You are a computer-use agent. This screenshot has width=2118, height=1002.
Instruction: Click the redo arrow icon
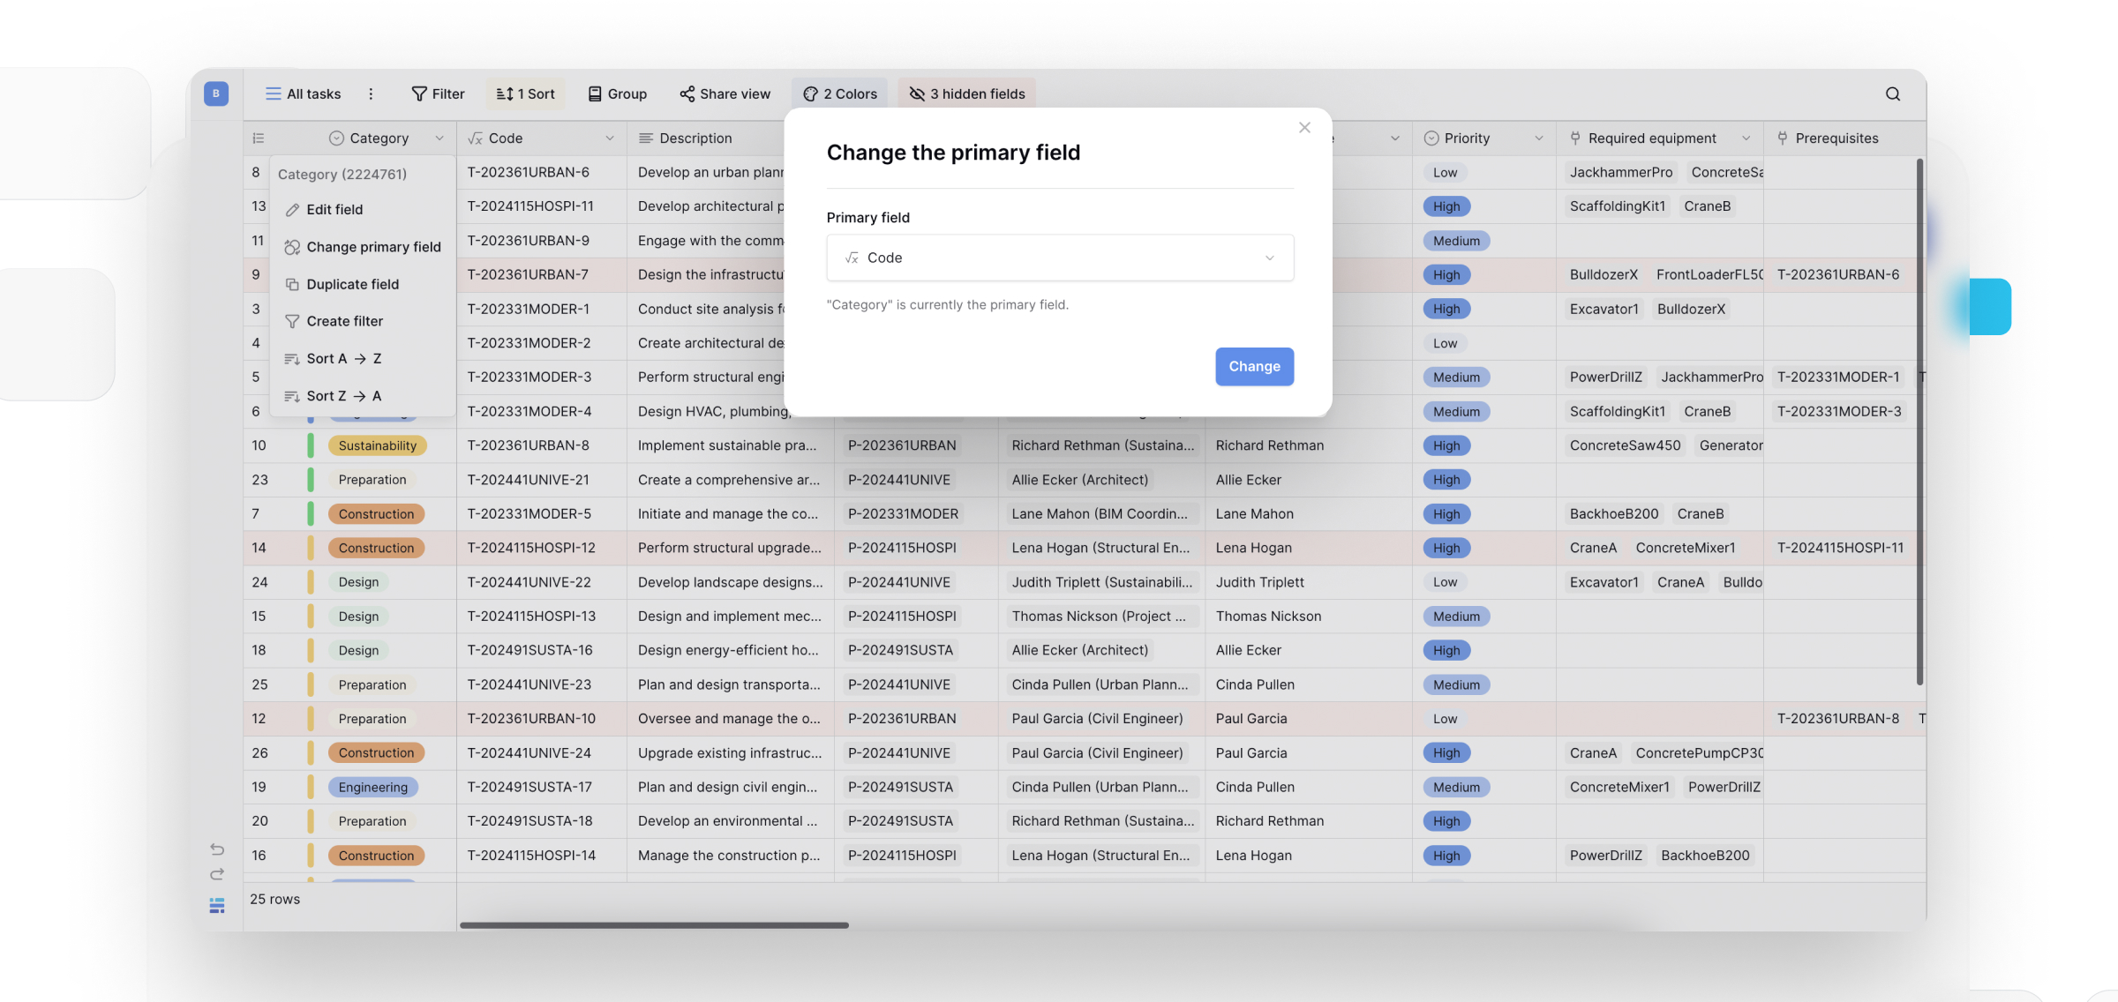pyautogui.click(x=217, y=874)
